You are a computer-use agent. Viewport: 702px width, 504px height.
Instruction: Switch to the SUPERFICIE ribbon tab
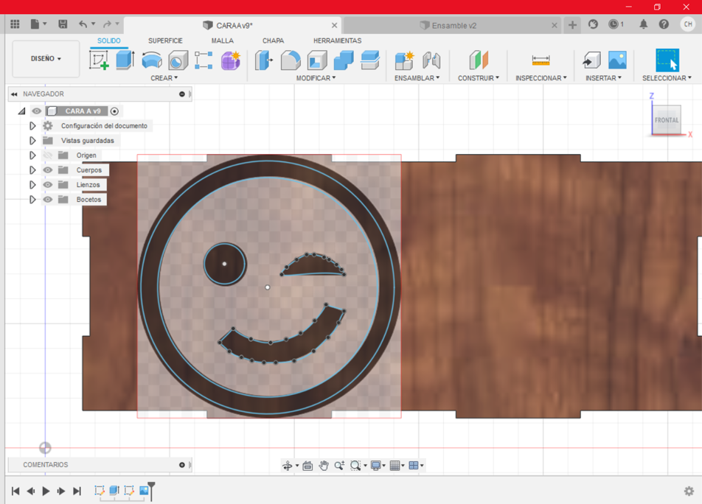[165, 41]
